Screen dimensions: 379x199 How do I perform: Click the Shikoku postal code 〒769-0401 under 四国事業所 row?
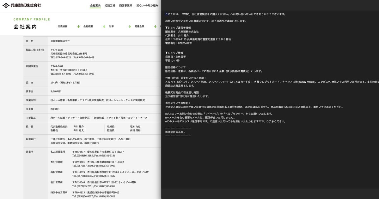(57, 66)
